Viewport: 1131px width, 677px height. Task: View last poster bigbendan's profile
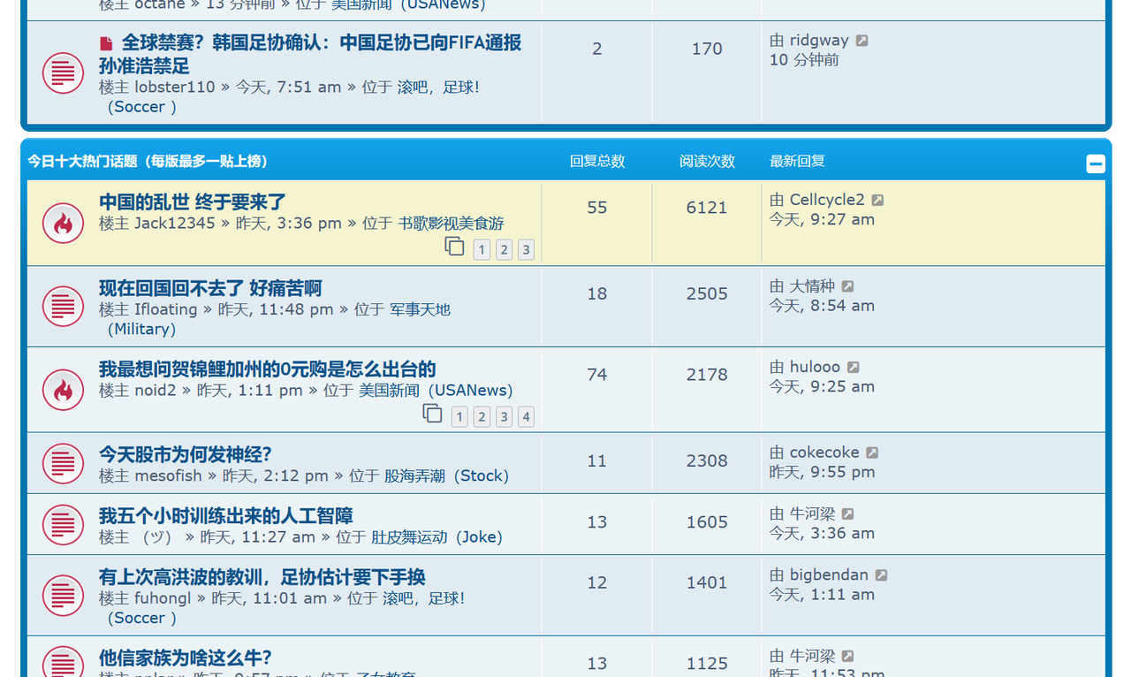[x=829, y=574]
